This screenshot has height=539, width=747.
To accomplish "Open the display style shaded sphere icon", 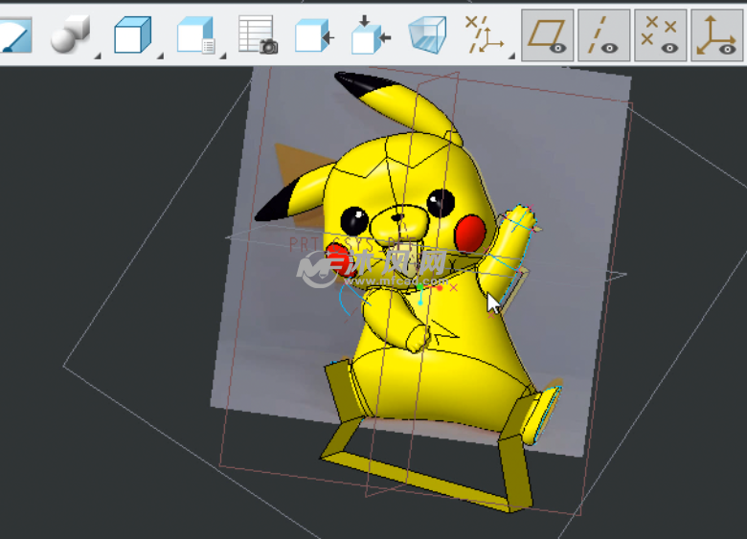I will click(71, 34).
